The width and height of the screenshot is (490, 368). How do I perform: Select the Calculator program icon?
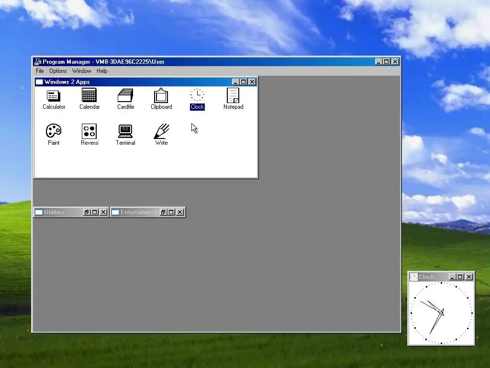pos(54,96)
